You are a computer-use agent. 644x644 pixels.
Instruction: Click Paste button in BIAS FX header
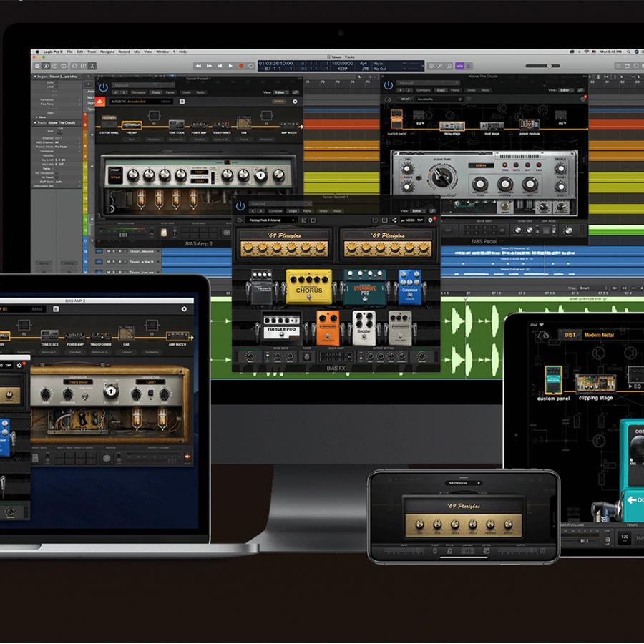coord(307,210)
